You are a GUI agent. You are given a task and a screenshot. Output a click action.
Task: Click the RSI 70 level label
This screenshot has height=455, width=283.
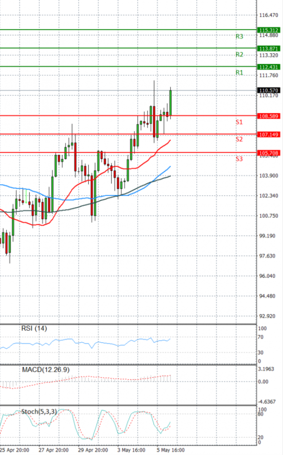pos(261,337)
